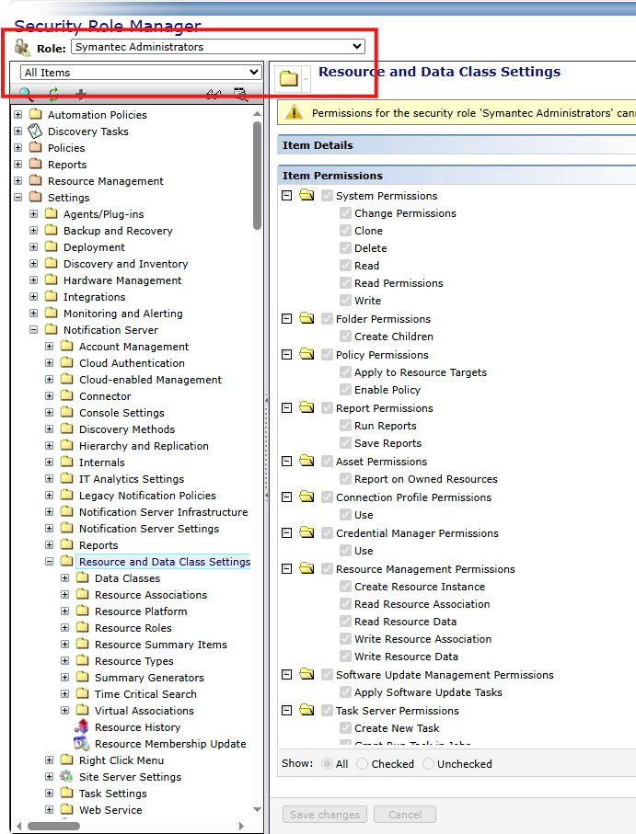Viewport: 636px width, 834px height.
Task: Select the Show Checked radio button
Action: [362, 764]
